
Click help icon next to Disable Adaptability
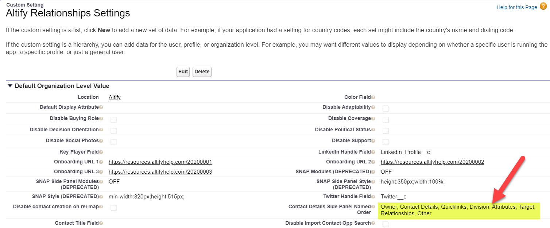tap(373, 107)
